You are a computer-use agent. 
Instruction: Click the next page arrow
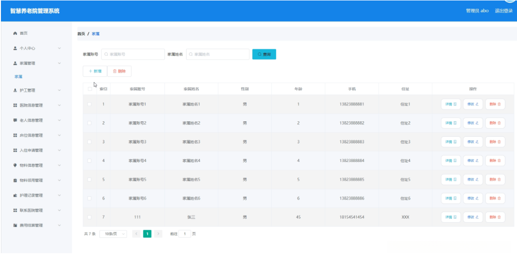point(158,234)
